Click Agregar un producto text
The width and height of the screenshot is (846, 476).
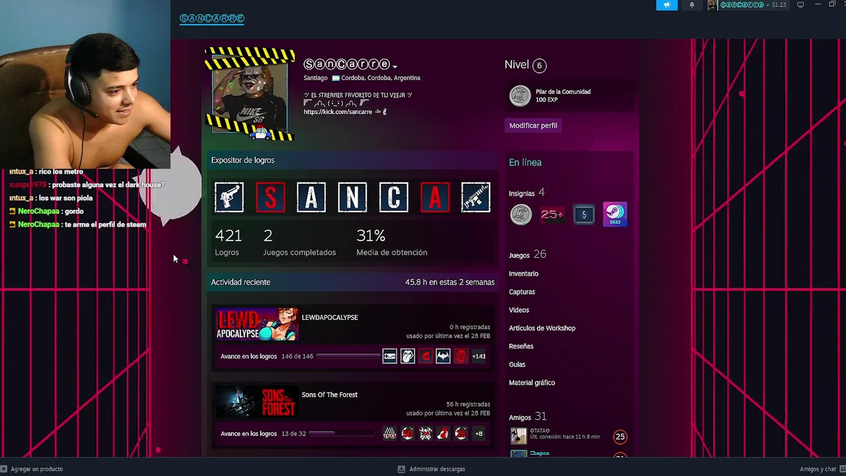36,469
